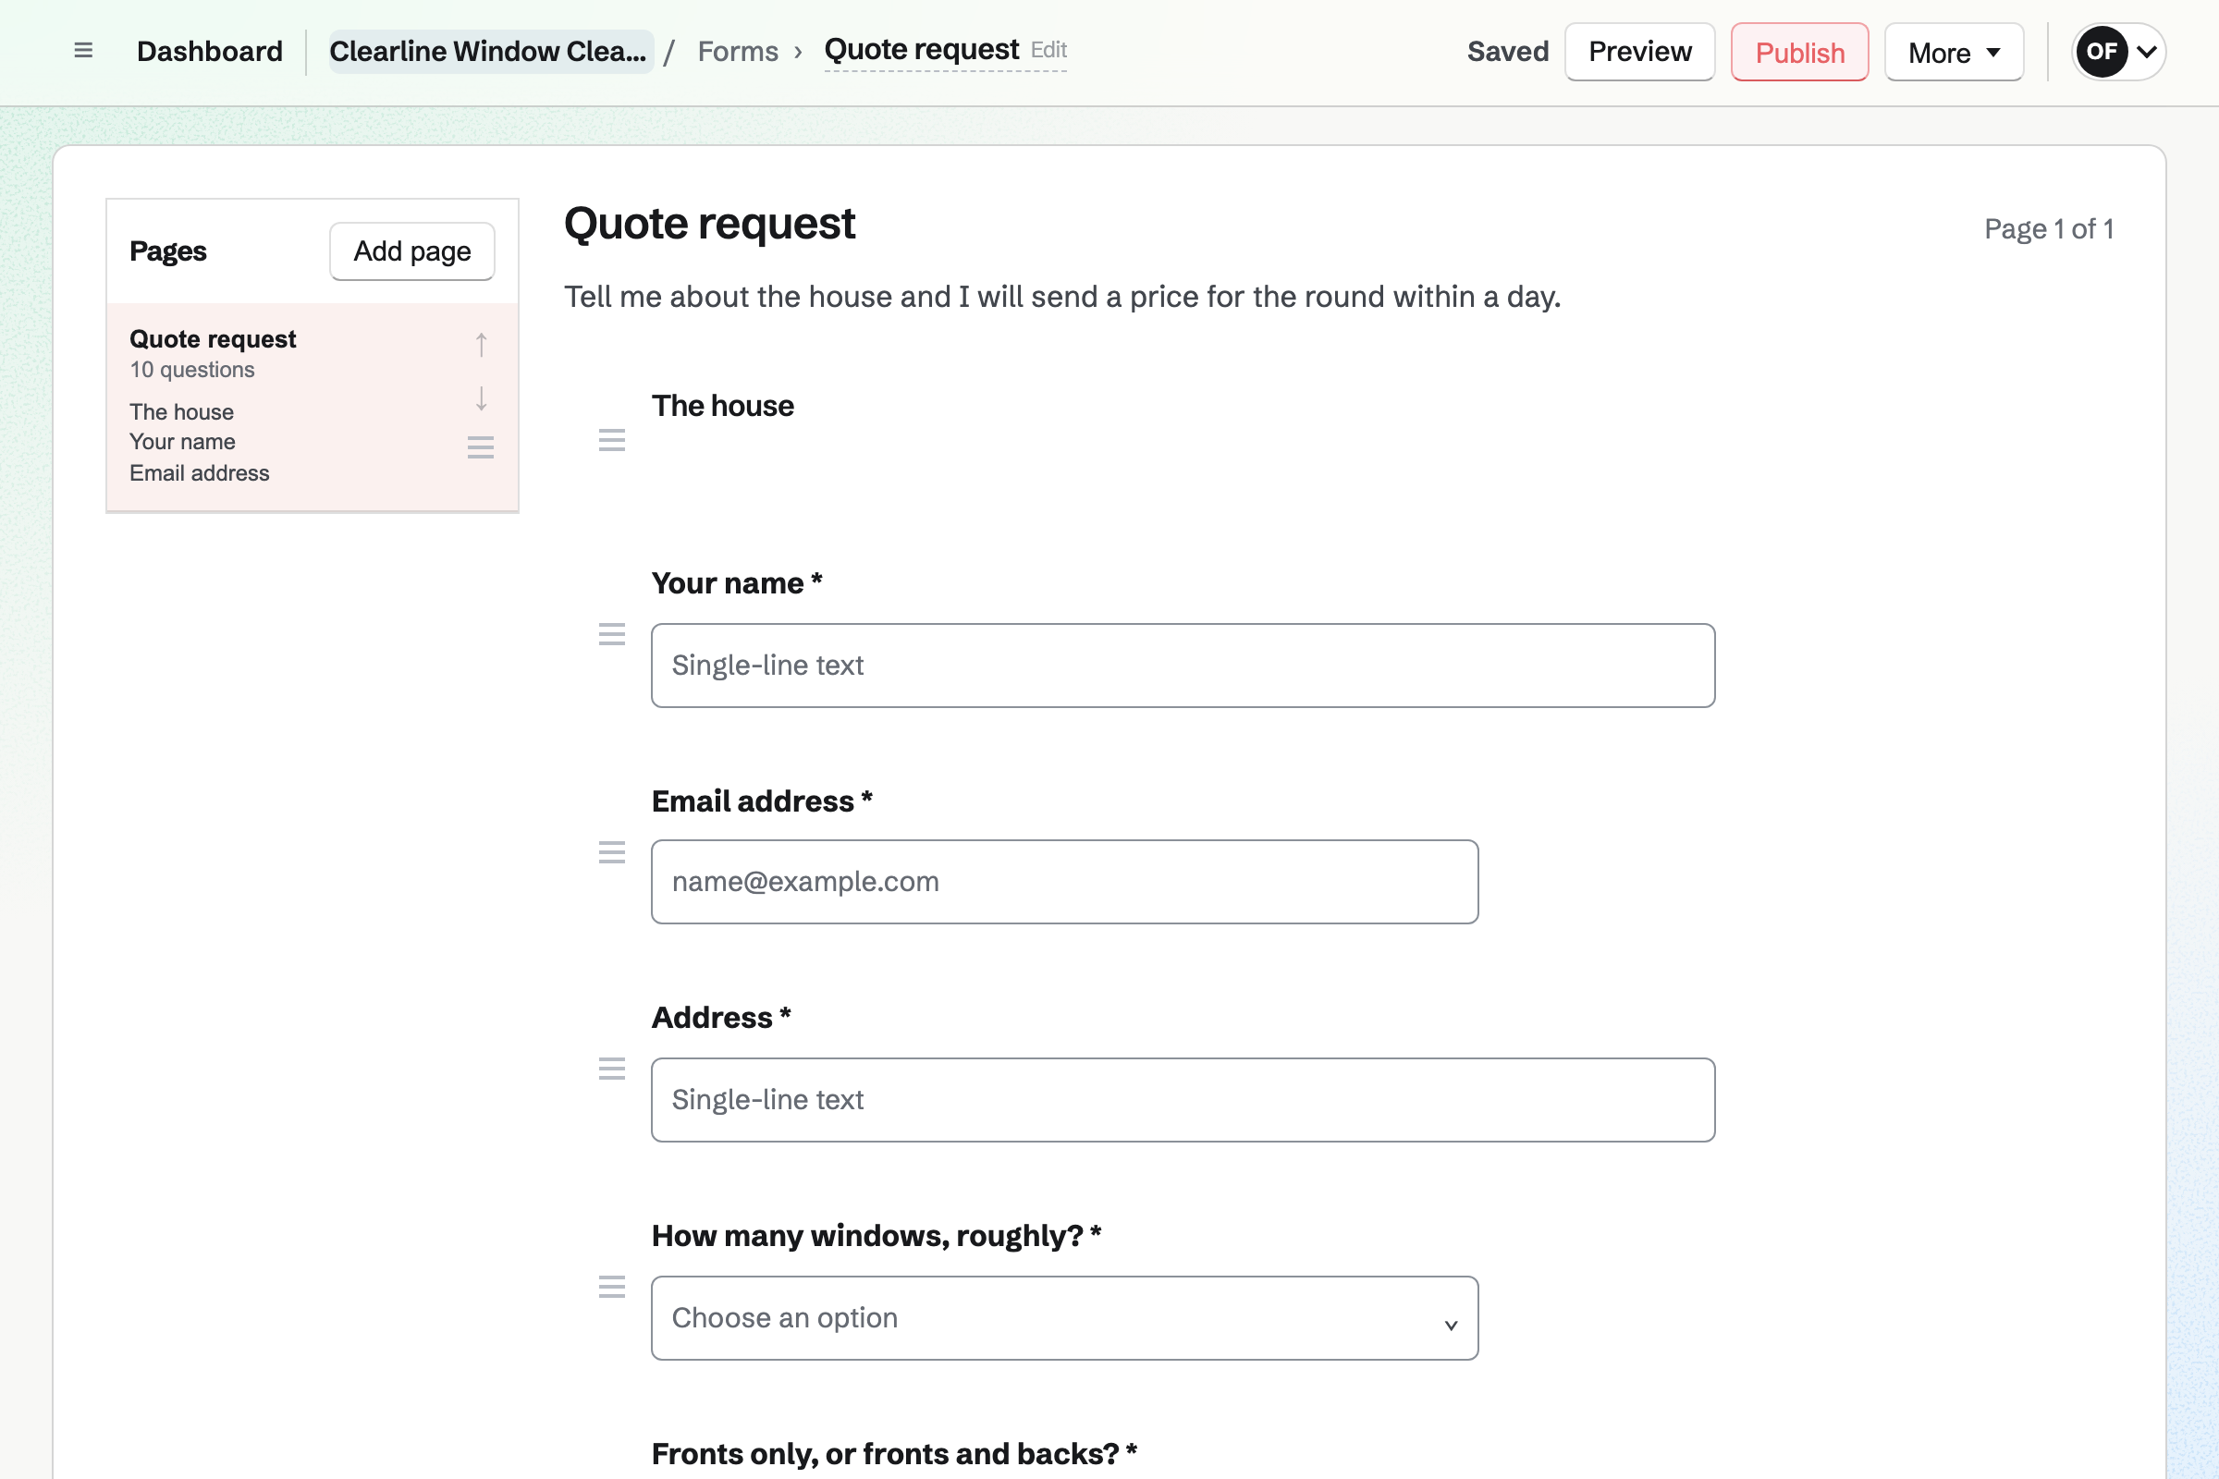Move Quote request page down
This screenshot has width=2219, height=1479.
481,399
